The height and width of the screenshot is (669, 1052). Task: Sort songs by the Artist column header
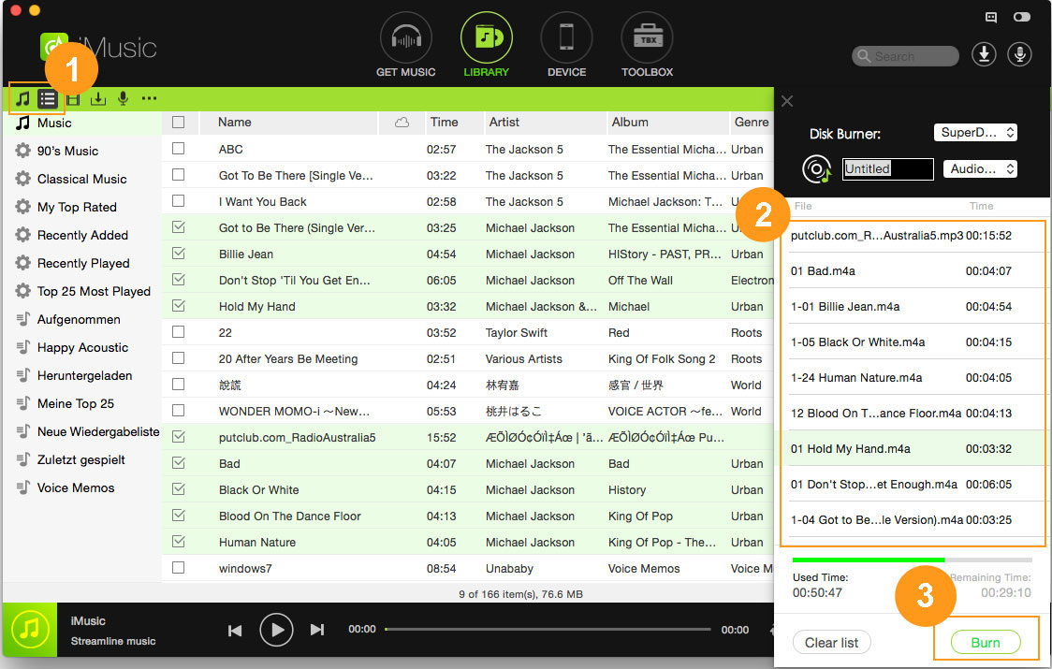545,123
